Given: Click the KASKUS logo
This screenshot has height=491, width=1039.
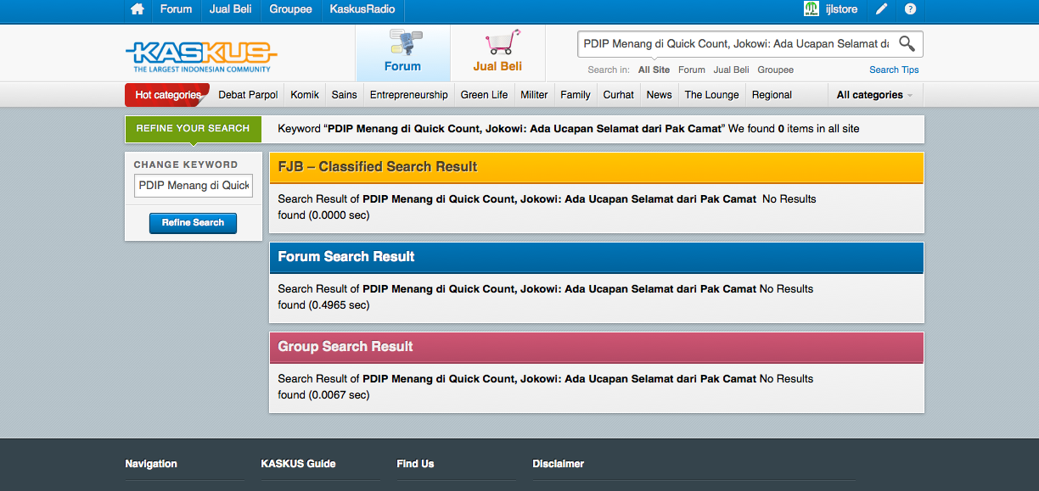Looking at the screenshot, I should (201, 57).
